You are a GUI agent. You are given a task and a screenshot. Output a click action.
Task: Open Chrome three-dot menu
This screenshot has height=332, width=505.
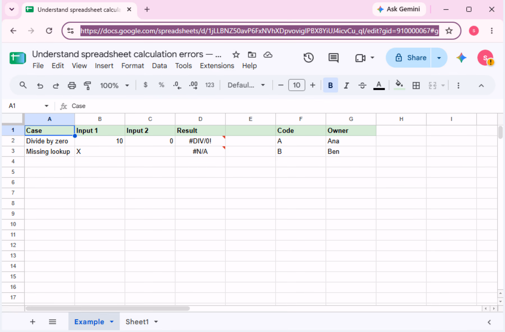pos(492,31)
